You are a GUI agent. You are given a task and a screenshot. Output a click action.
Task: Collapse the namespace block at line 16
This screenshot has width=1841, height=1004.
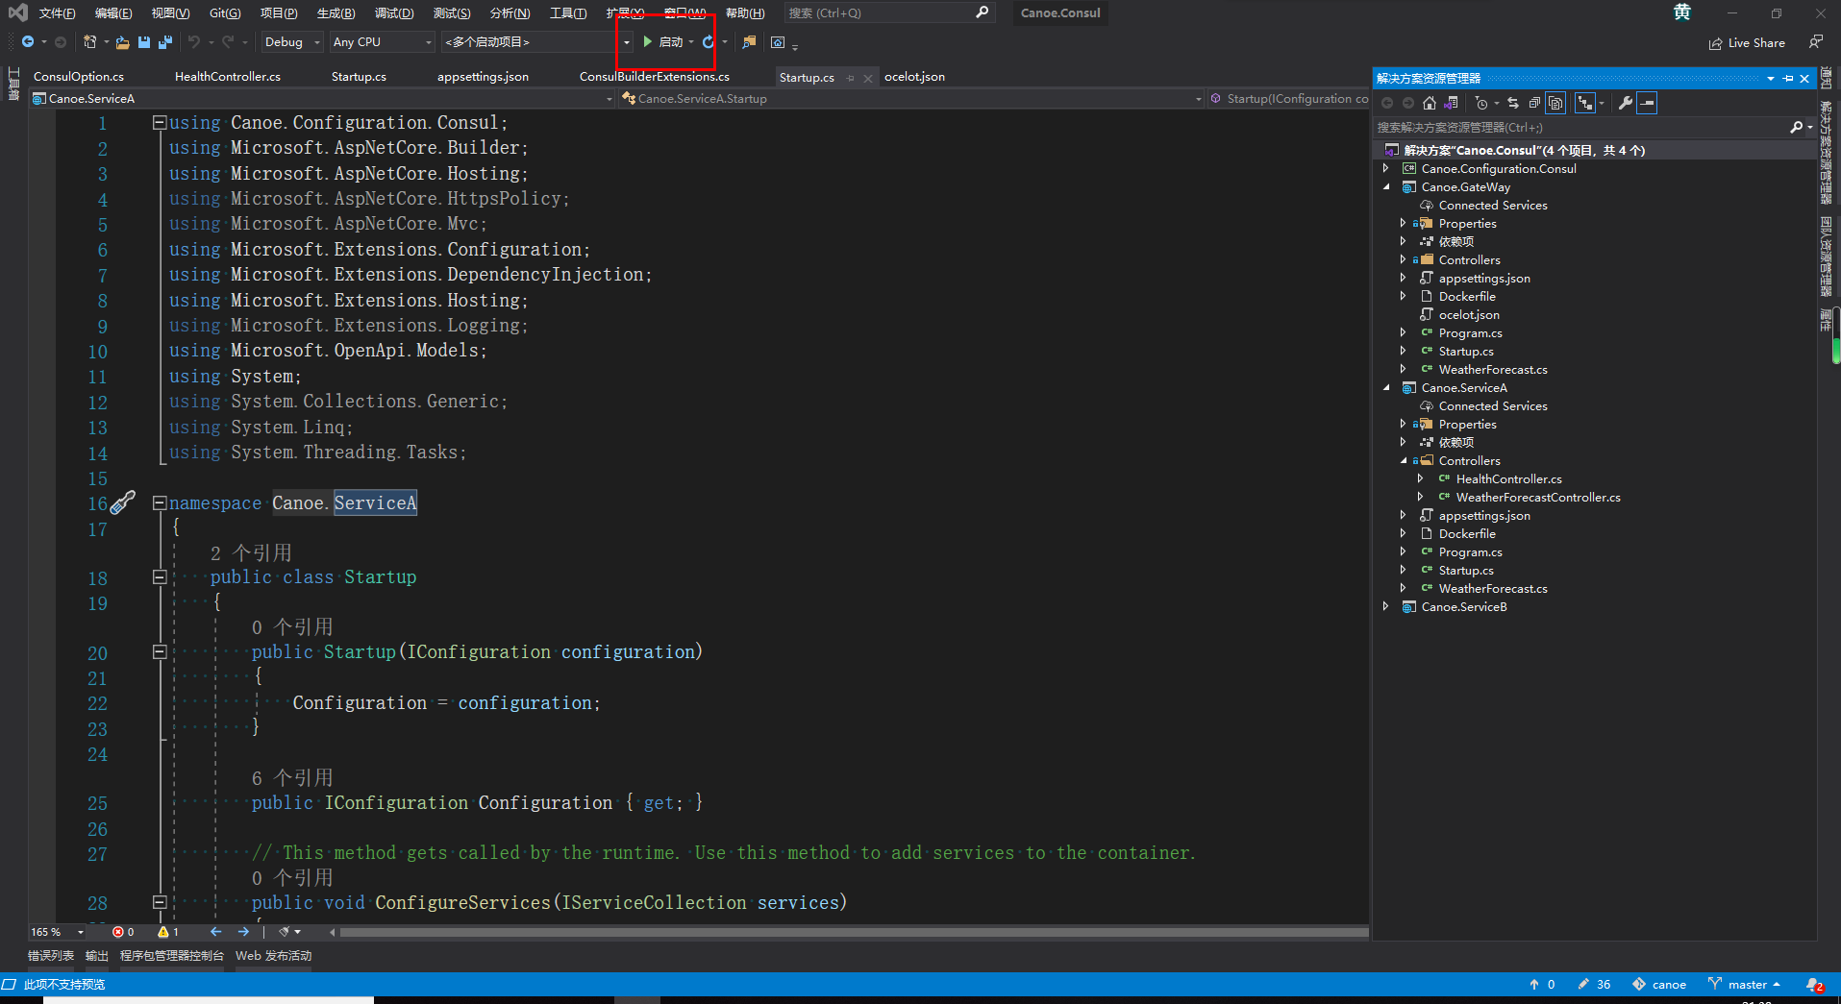click(160, 502)
